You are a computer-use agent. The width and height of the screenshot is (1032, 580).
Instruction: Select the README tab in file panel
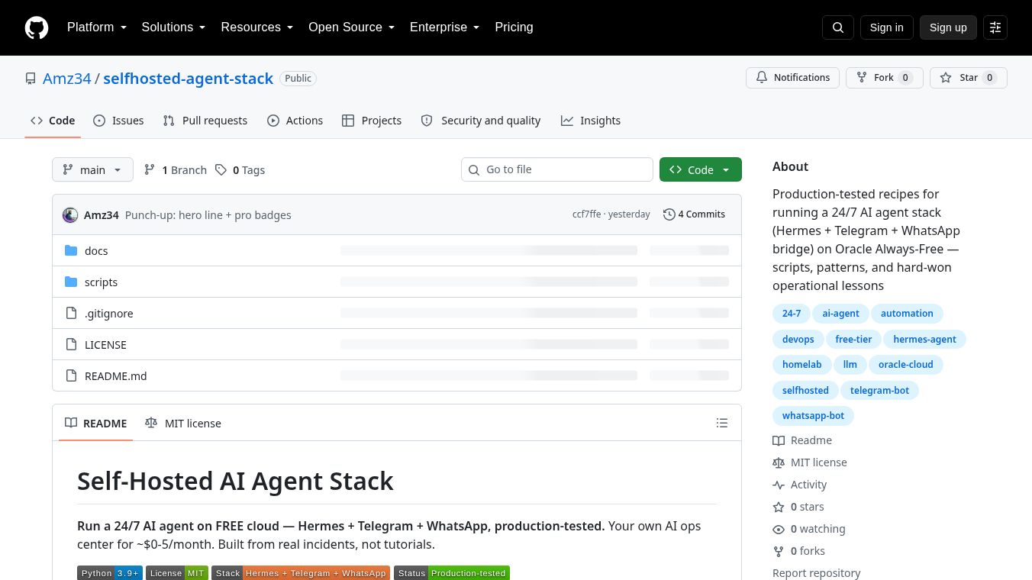click(x=96, y=423)
